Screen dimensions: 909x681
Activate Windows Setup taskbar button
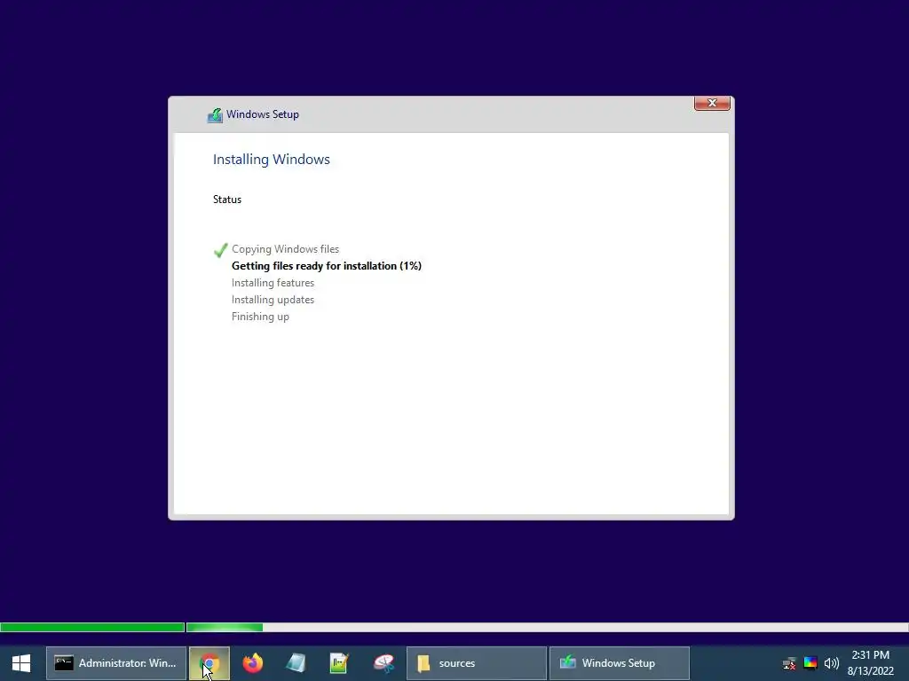(x=619, y=663)
